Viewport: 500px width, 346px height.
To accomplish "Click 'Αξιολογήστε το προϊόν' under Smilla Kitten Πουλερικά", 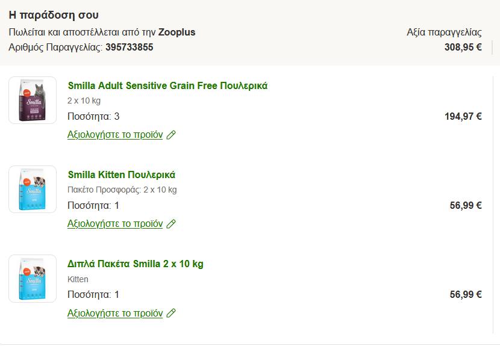I will point(115,224).
